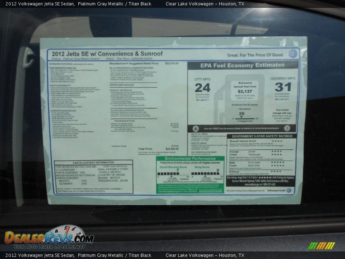The height and width of the screenshot is (259, 345).
Task: Click the green orange yellow stripes icon
Action: tap(321, 246)
